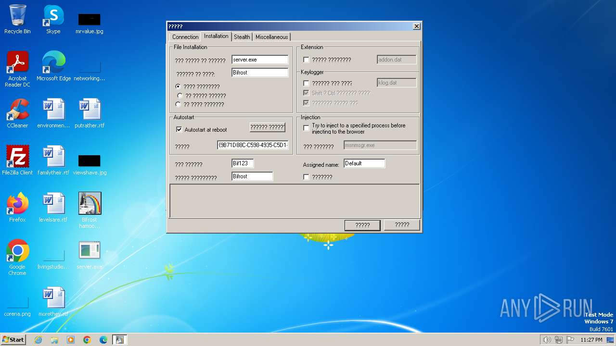Click the network tray icon
616x346 pixels.
click(559, 340)
